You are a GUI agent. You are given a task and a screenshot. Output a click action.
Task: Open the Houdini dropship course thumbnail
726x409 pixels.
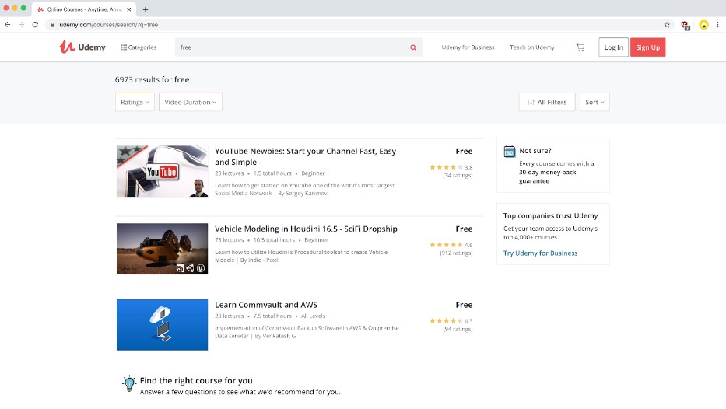coord(162,249)
